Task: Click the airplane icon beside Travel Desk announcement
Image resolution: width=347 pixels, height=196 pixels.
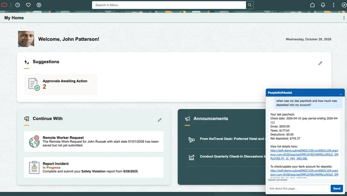Action: [191, 140]
